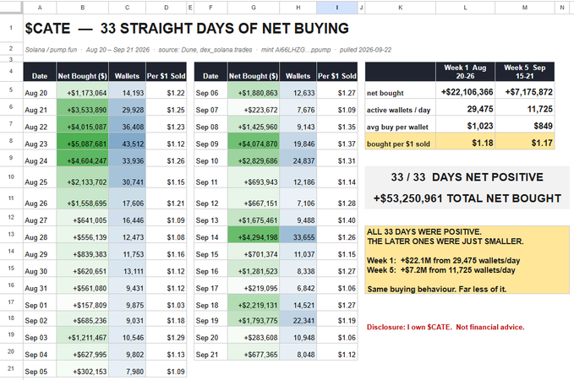The image size is (574, 380).
Task: Click Sep 13 per $1 sold $1.40
Action: point(336,217)
